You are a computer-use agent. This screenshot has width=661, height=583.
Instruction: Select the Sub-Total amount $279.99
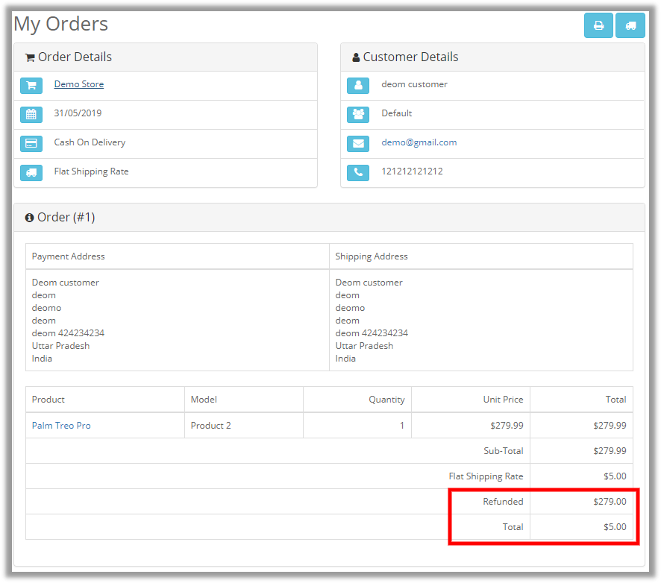click(610, 451)
